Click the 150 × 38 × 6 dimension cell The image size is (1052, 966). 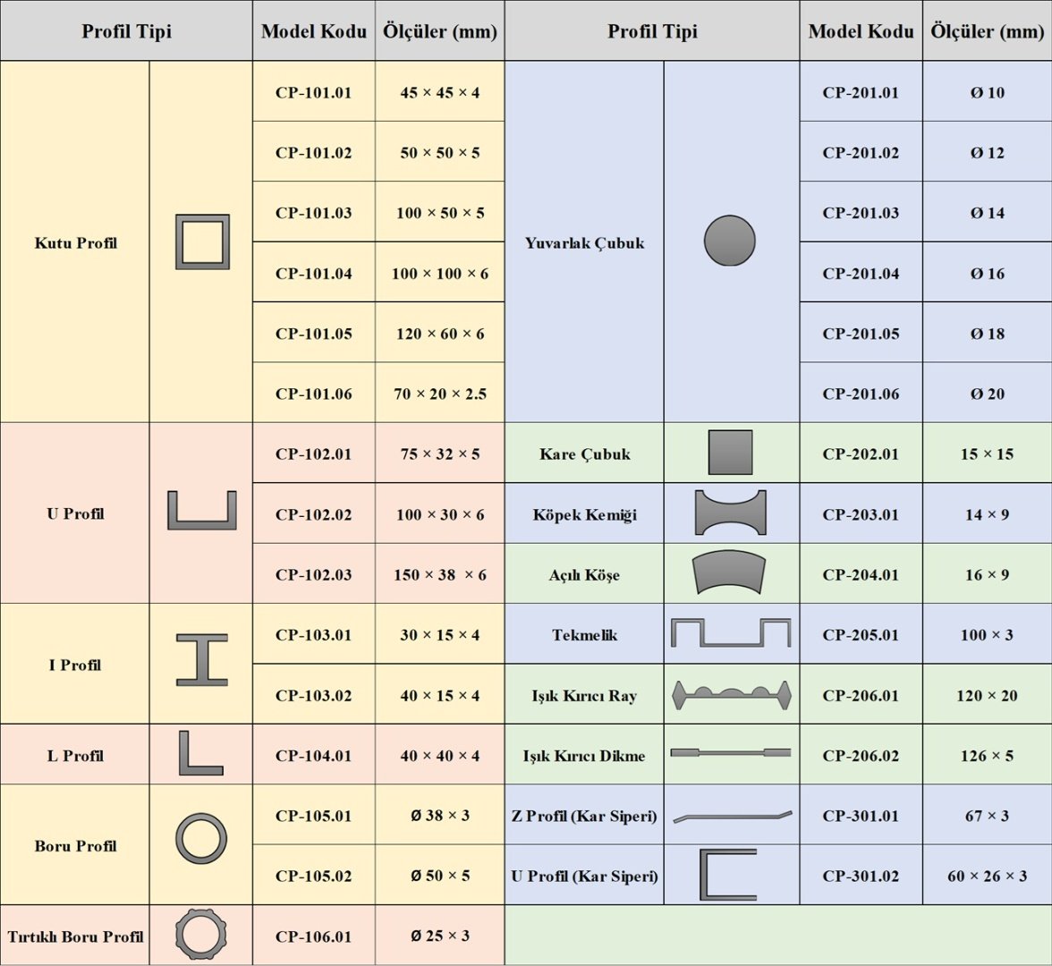point(440,575)
